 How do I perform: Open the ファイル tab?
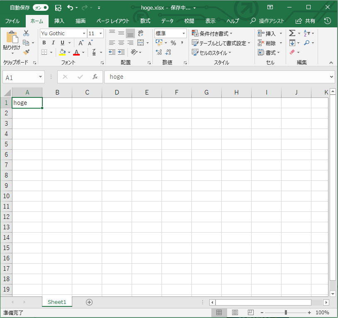point(12,21)
